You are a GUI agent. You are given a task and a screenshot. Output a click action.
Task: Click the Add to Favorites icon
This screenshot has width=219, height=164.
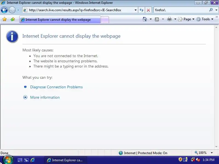click(x=13, y=19)
